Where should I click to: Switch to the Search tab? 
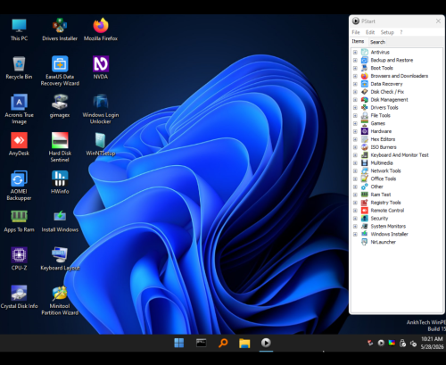(x=377, y=42)
